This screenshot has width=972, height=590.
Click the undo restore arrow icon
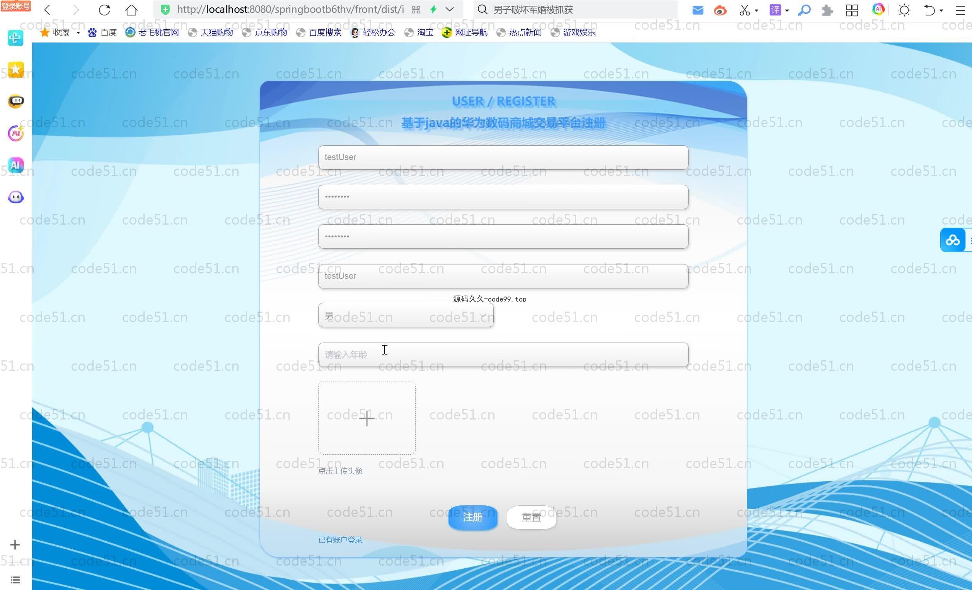click(x=929, y=10)
